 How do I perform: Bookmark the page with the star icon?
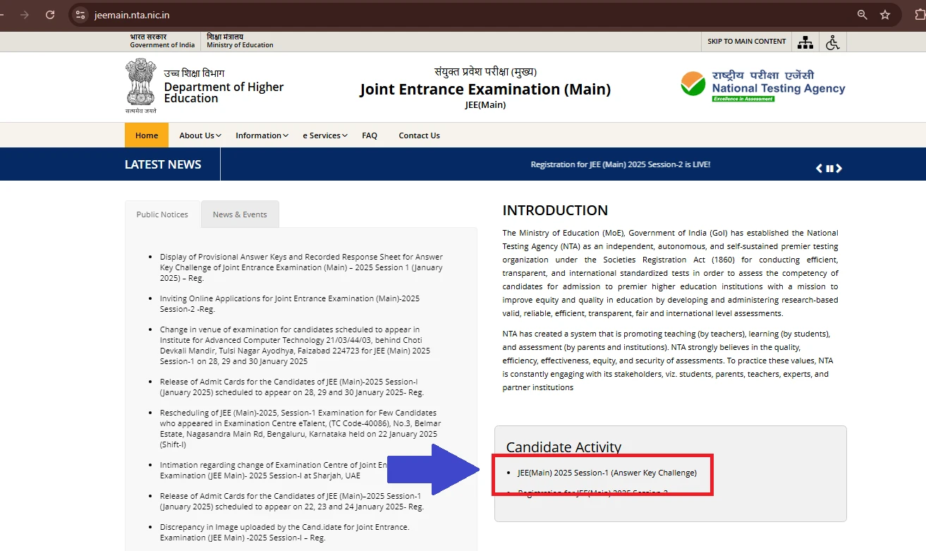[886, 14]
